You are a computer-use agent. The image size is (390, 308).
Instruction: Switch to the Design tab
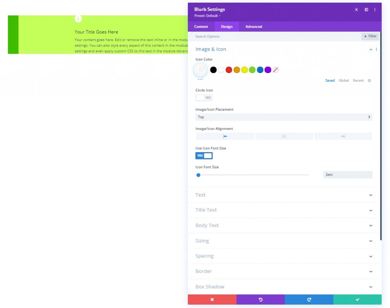coord(227,27)
